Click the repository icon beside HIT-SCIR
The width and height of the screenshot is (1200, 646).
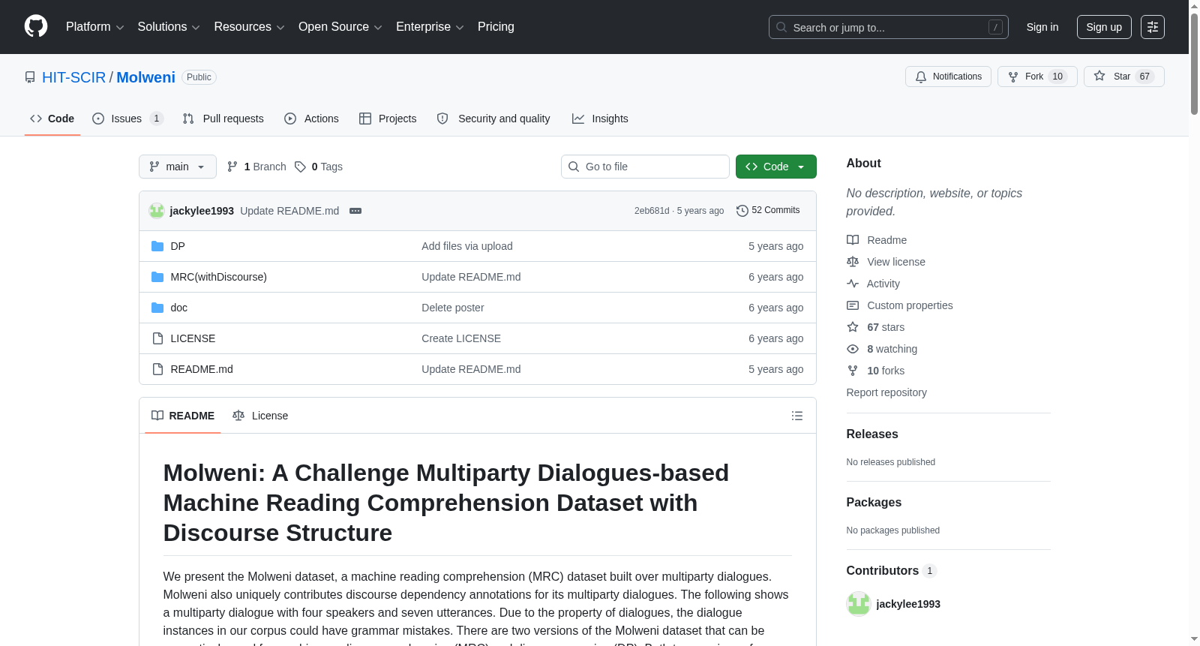(30, 77)
